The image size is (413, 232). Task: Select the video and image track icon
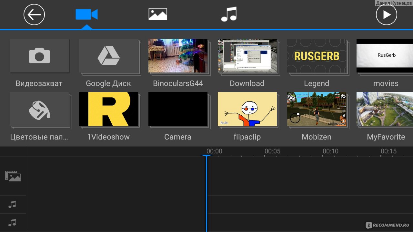tap(13, 176)
